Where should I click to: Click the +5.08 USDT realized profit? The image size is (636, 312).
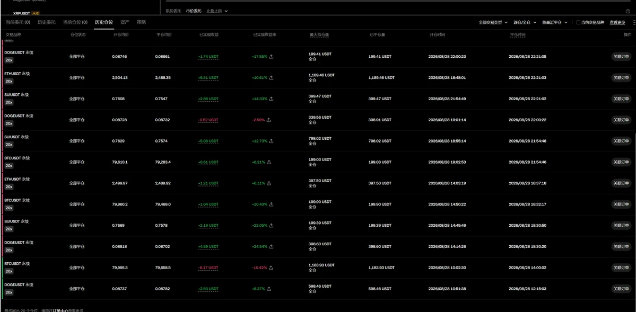click(x=208, y=141)
